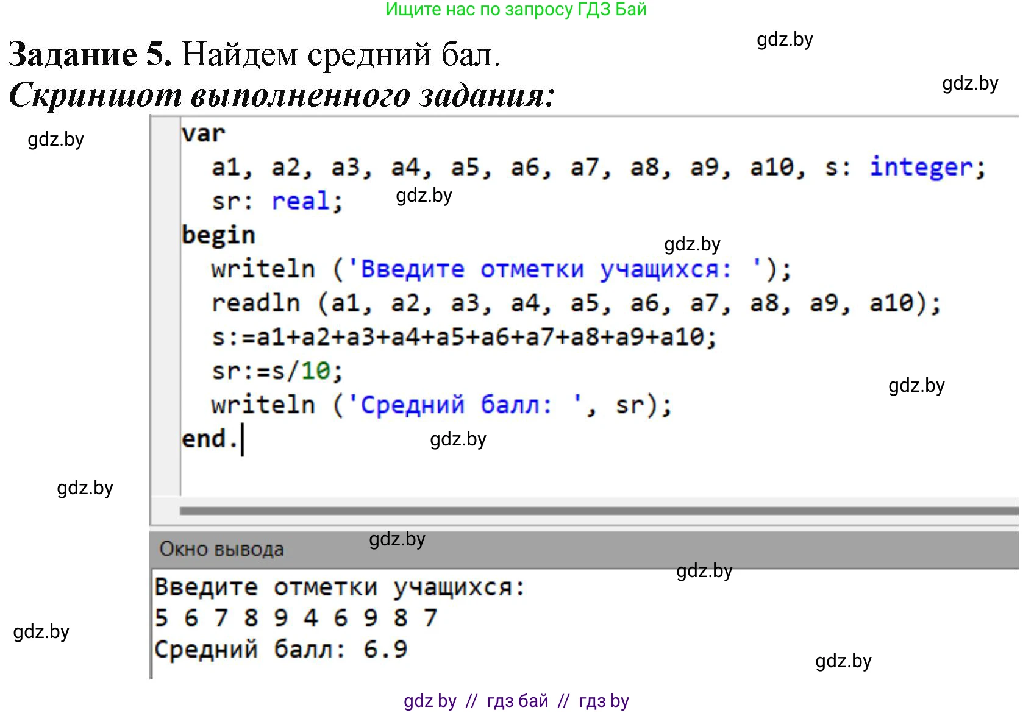Select the Окно вывода panel header
The image size is (1034, 713).
[222, 549]
